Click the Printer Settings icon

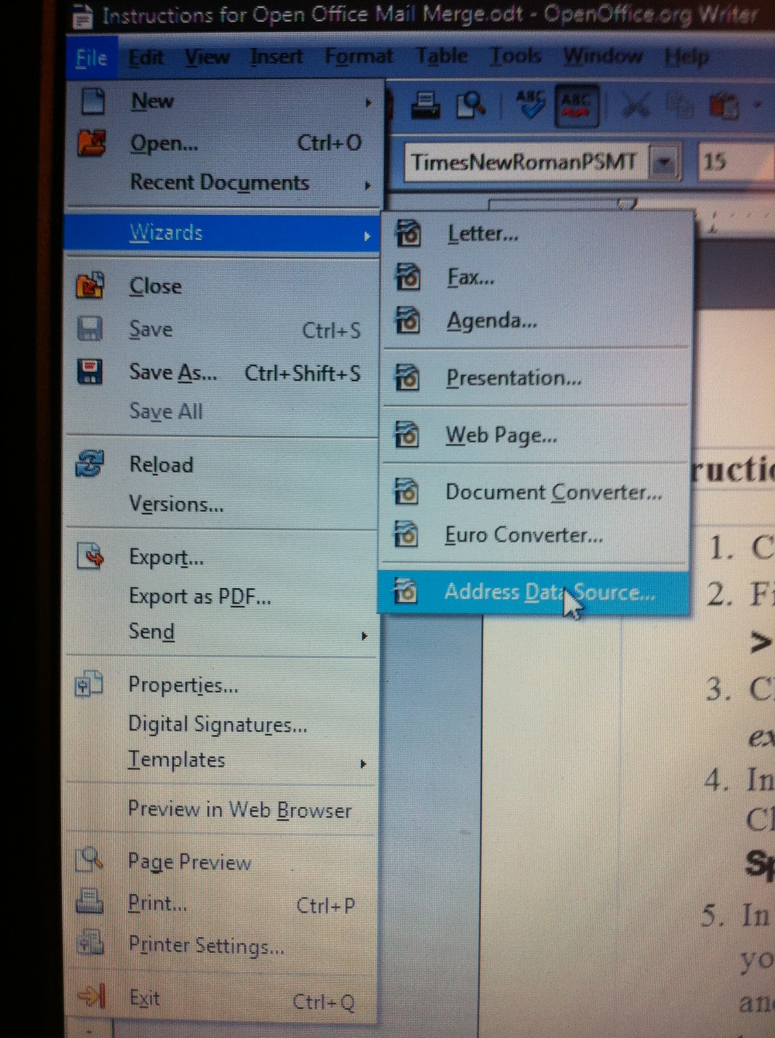[89, 943]
